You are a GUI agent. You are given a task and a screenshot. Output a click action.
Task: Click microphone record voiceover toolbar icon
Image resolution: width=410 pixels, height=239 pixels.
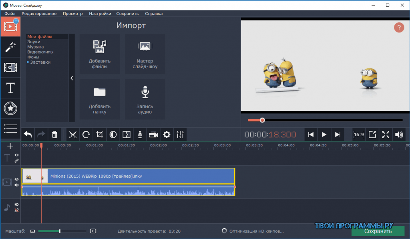pyautogui.click(x=140, y=135)
